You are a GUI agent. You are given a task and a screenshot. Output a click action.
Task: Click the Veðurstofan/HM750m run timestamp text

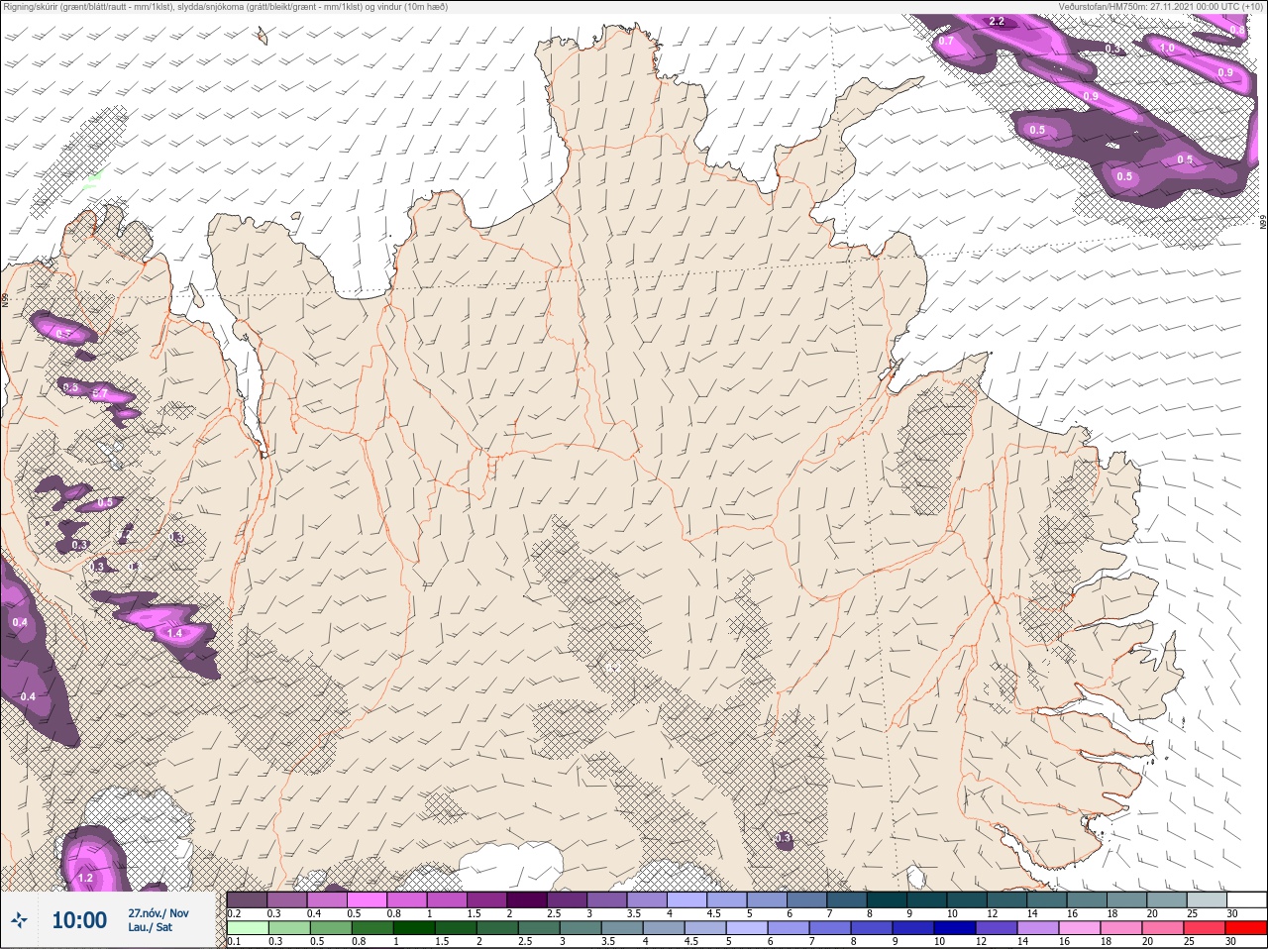[x=1160, y=6]
